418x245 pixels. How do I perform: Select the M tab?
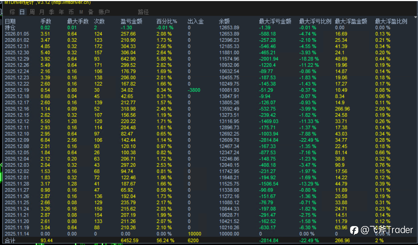81,12
